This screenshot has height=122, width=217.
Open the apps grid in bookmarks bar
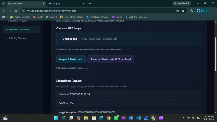pos(3,17)
